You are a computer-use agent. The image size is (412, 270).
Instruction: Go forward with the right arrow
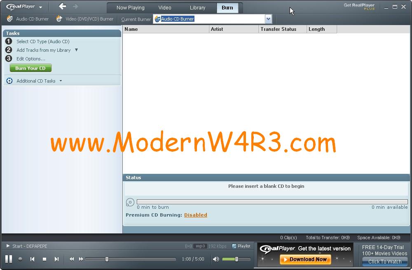point(75,6)
